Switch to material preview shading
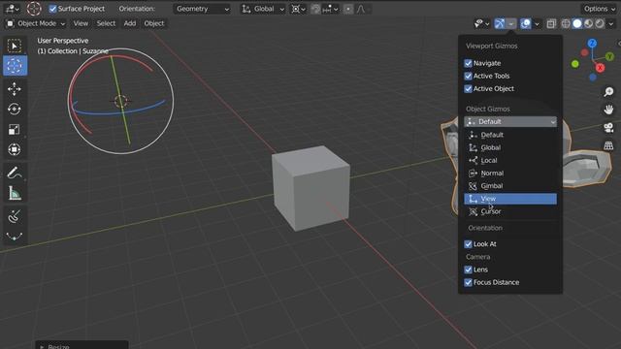Image resolution: width=621 pixels, height=349 pixels. (x=589, y=23)
